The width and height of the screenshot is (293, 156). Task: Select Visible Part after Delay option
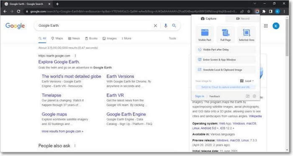(226, 50)
